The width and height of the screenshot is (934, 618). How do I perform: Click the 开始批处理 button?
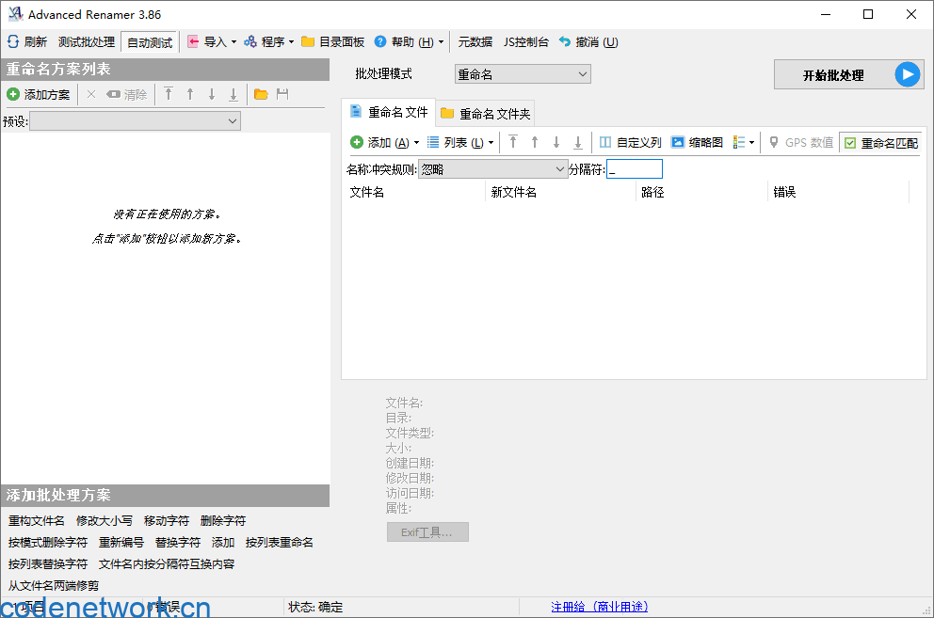(x=849, y=75)
